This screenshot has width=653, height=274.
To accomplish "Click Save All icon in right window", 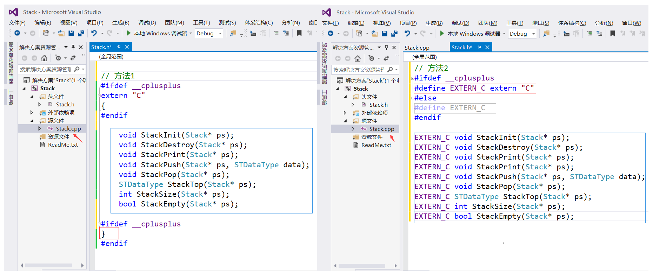I will (394, 33).
